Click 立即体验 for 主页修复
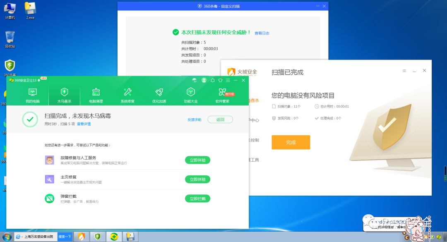Viewport: 447px width, 242px height. tap(197, 179)
